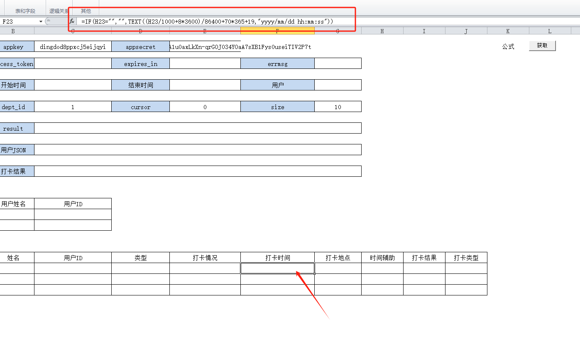Select the 公式 label cell
Viewport: 580px width, 339px height.
click(508, 46)
